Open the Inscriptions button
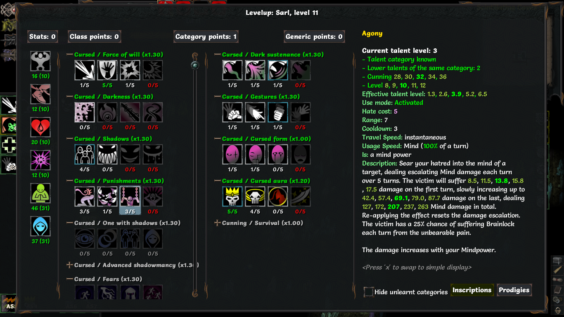Viewport: 564px width, 317px height. (x=472, y=290)
